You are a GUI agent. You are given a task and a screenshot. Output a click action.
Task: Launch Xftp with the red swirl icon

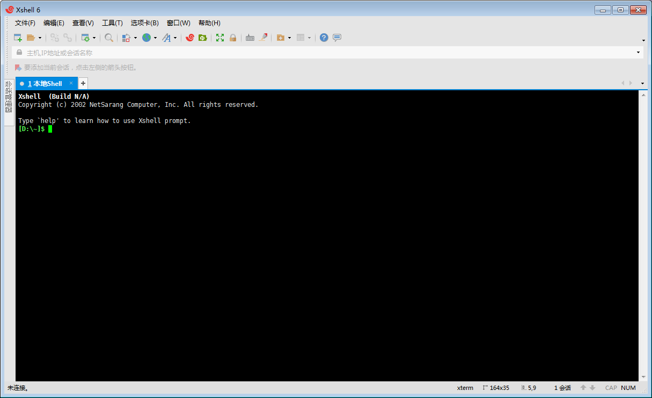[189, 38]
